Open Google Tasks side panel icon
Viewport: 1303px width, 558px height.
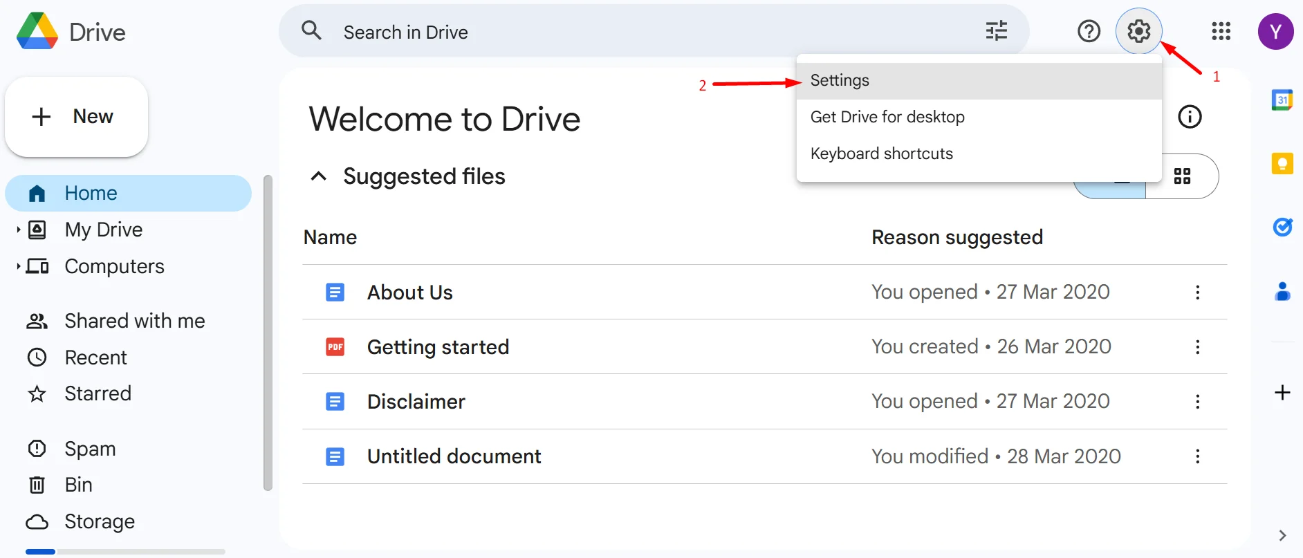point(1282,227)
